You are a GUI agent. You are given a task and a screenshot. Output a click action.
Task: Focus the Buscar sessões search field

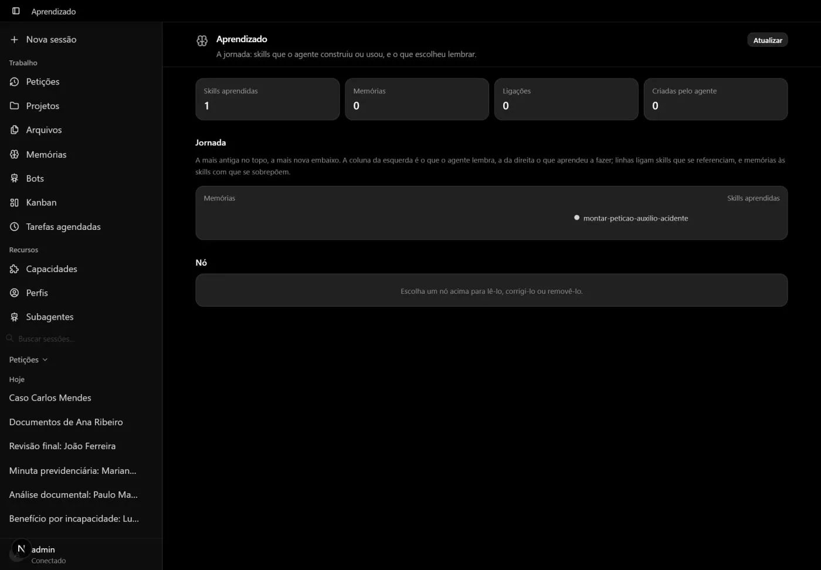tap(81, 338)
